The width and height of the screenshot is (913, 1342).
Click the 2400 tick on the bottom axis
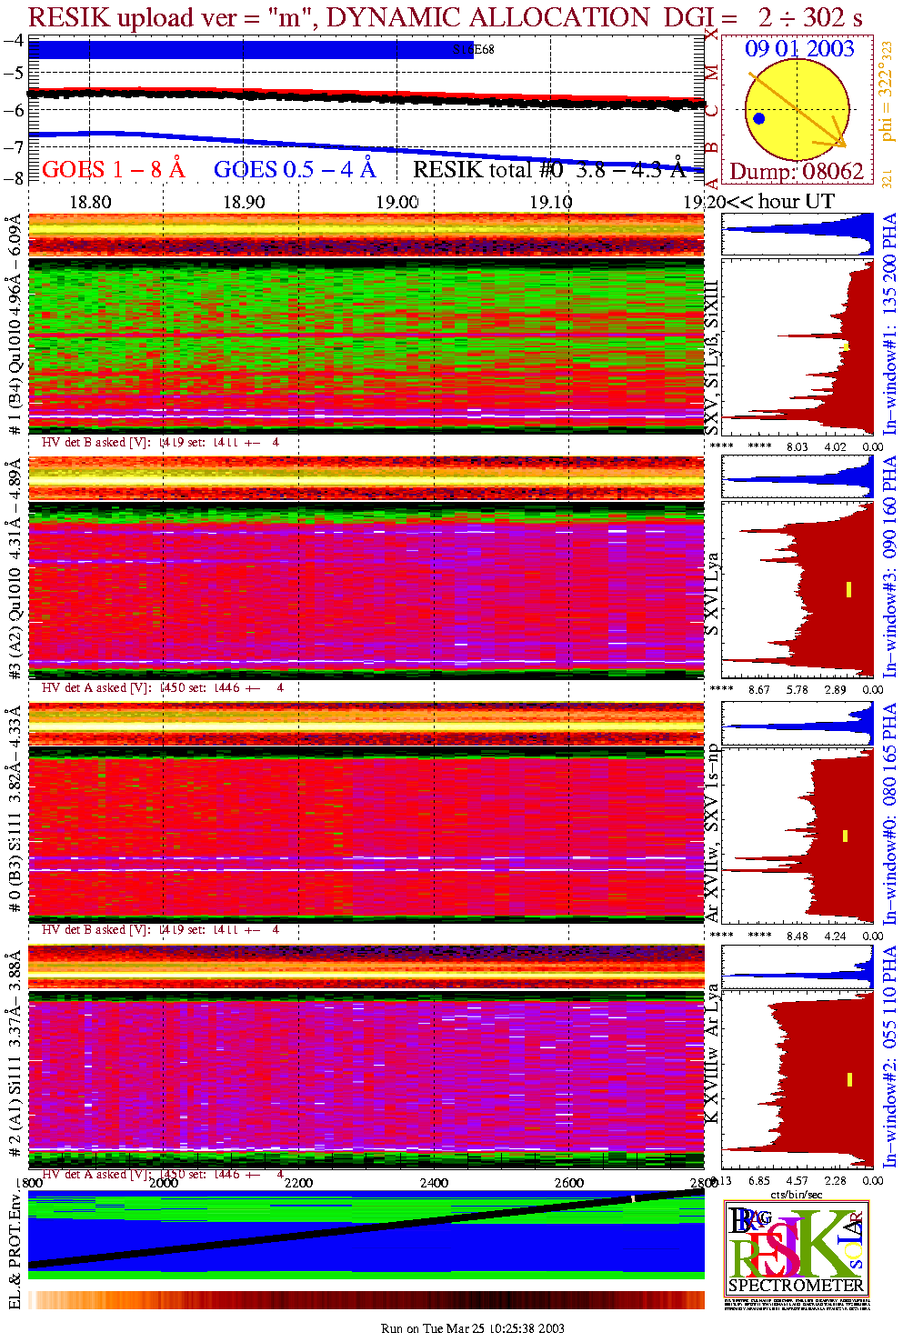click(x=434, y=1183)
